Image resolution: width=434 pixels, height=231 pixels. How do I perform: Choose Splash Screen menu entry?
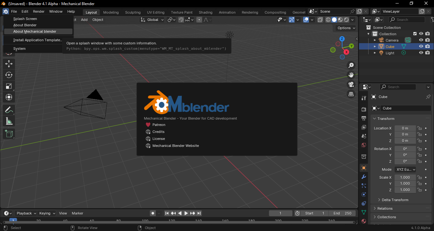pyautogui.click(x=38, y=19)
